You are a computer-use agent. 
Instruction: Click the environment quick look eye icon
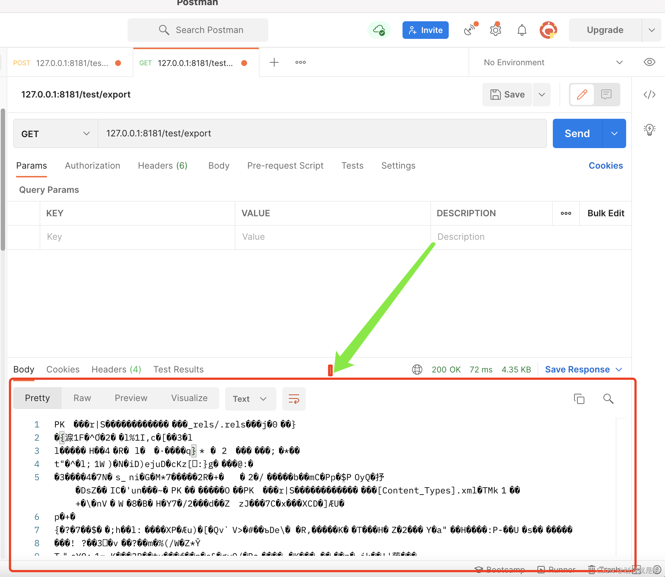click(x=650, y=62)
